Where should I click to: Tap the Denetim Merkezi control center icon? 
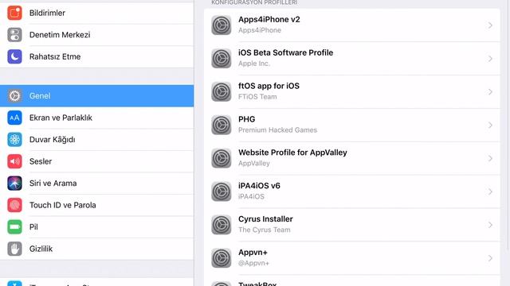click(x=14, y=35)
